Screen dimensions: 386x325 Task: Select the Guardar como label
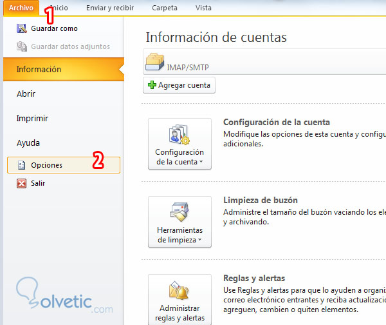click(x=54, y=28)
